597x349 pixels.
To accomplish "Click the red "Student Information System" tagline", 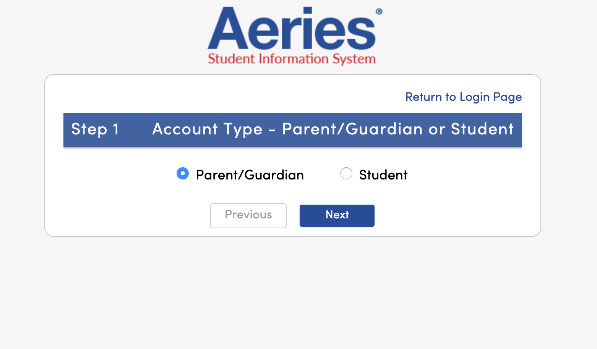I will point(292,59).
